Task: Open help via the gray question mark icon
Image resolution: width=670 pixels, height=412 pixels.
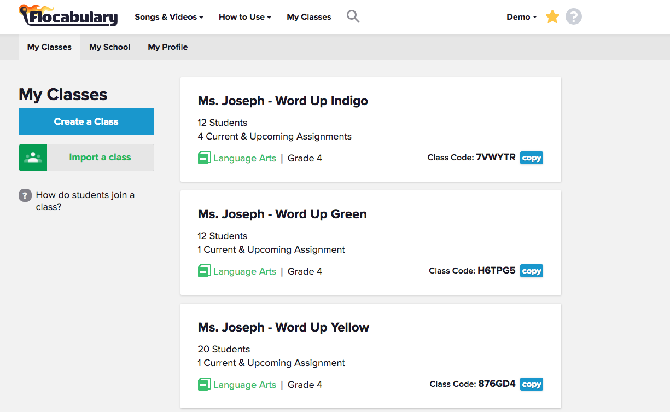Action: click(x=573, y=17)
